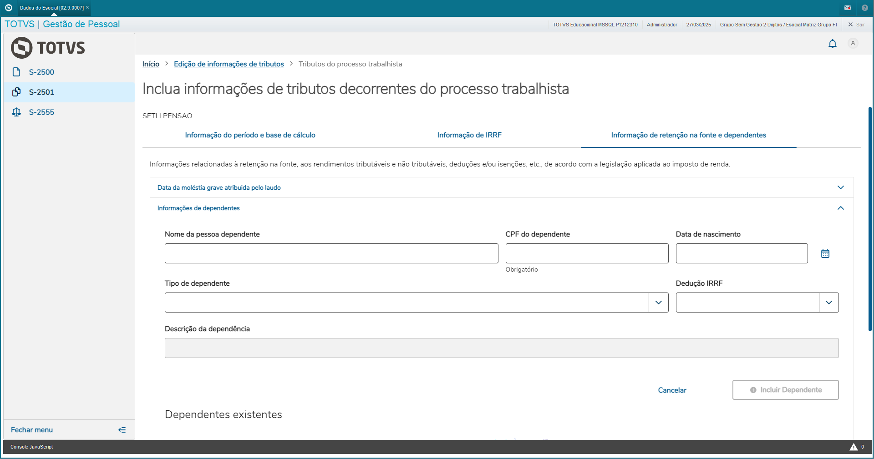Select S-2501 in the sidebar
This screenshot has height=459, width=874.
click(x=41, y=92)
